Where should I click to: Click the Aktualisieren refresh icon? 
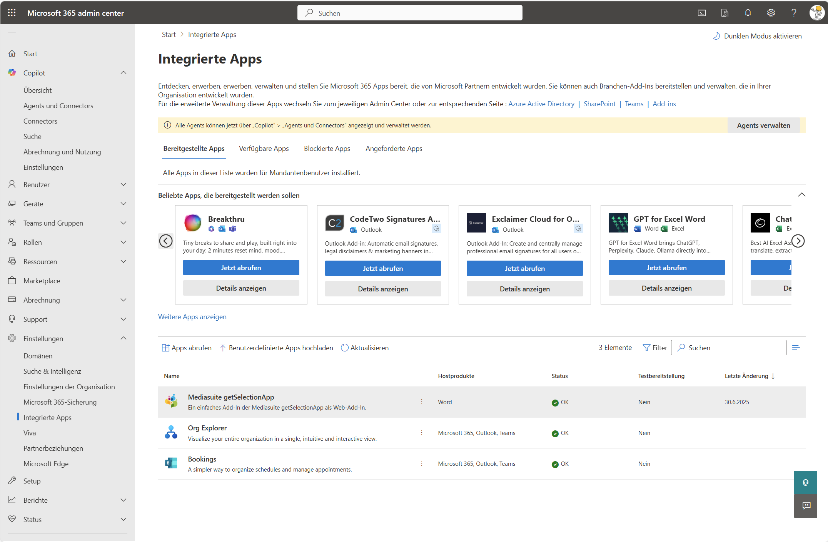click(x=344, y=348)
